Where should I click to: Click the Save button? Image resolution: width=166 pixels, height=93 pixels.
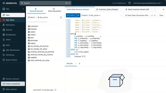click(x=161, y=16)
